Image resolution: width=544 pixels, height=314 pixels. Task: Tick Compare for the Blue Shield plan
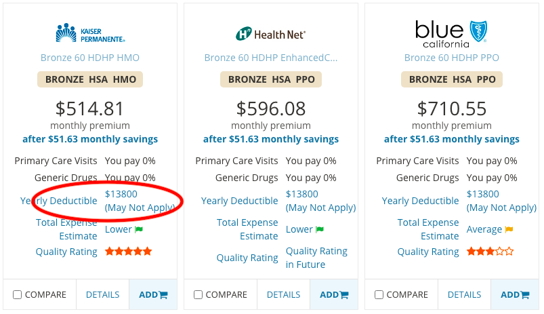click(x=379, y=295)
